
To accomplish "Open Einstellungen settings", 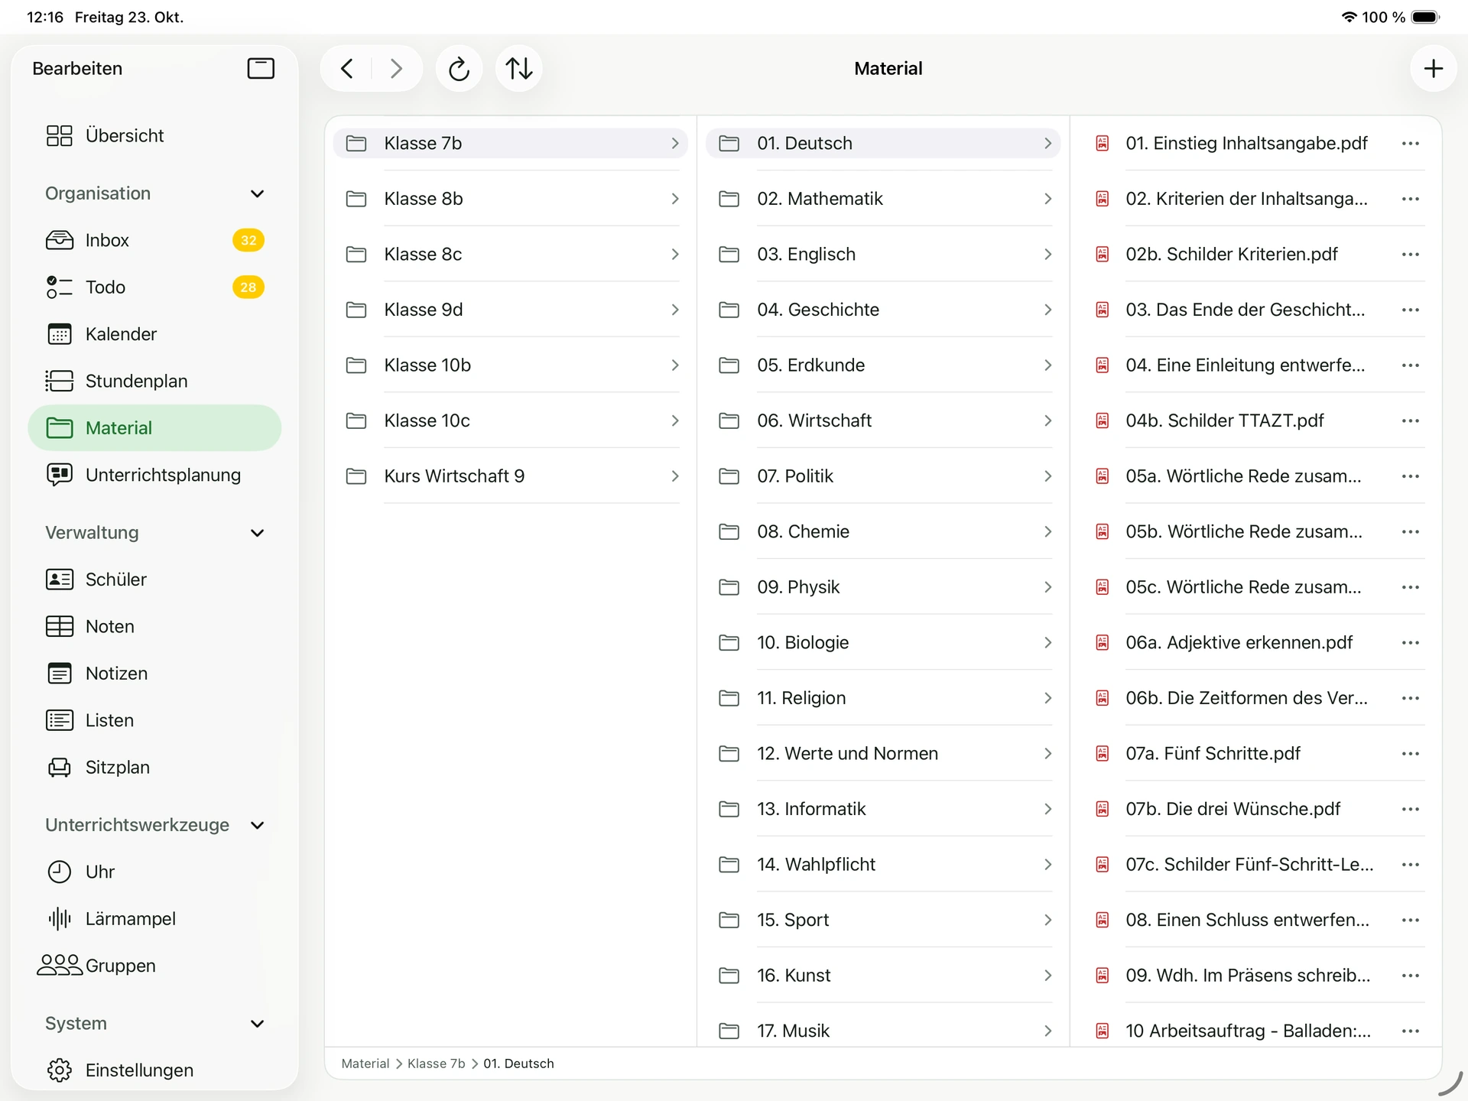I will click(x=154, y=1070).
